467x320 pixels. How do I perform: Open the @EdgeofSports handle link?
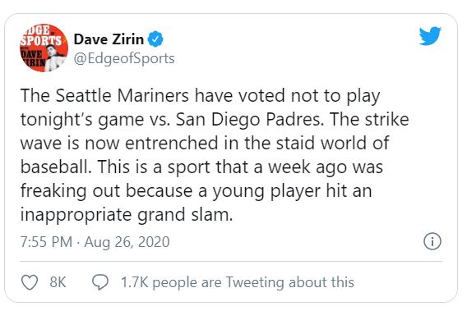pos(124,58)
